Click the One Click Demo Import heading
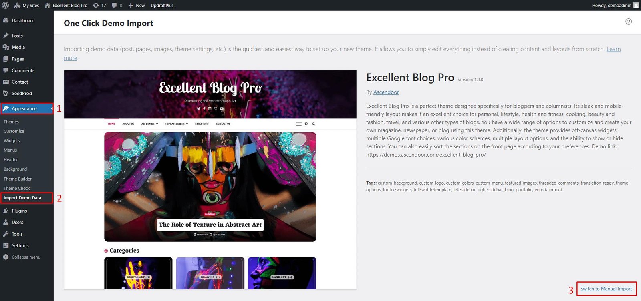Viewport: 641px width, 301px height. [x=109, y=23]
